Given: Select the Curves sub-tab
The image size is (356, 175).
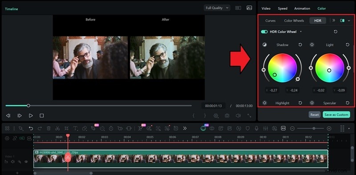Looking at the screenshot, I should pos(271,20).
